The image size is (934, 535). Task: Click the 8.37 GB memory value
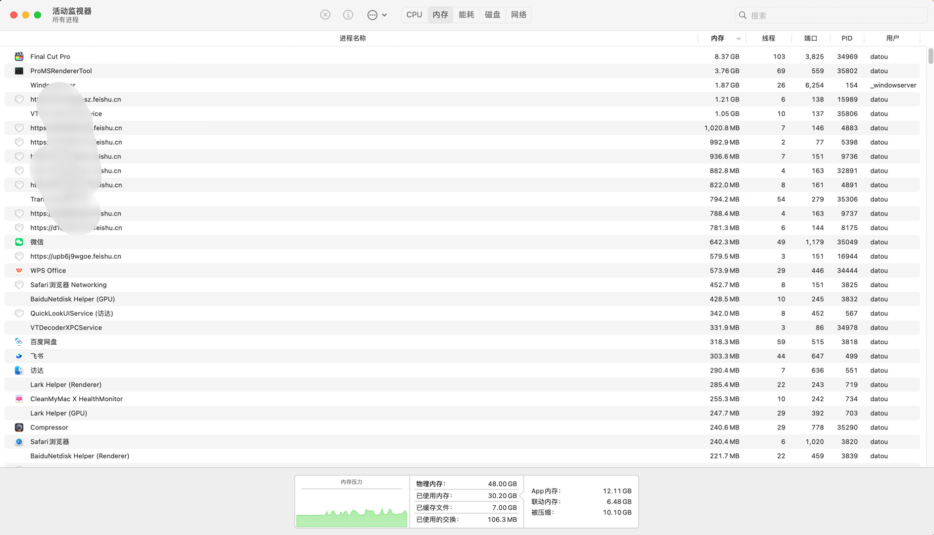click(x=726, y=56)
